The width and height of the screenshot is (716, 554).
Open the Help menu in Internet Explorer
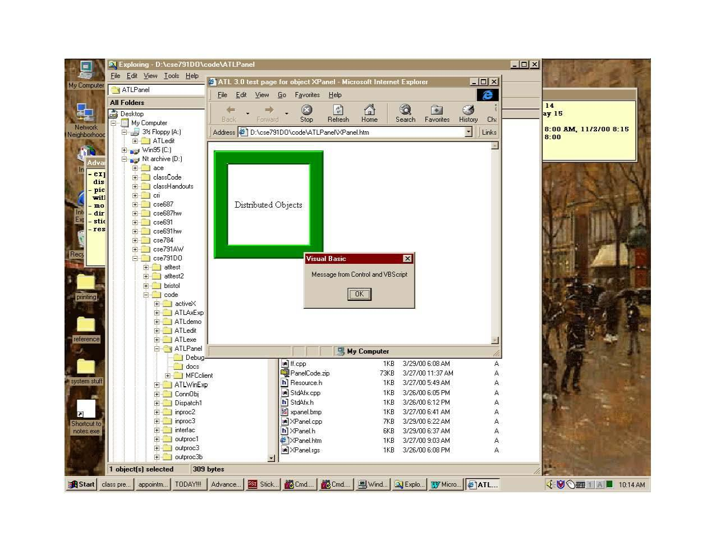(x=335, y=95)
